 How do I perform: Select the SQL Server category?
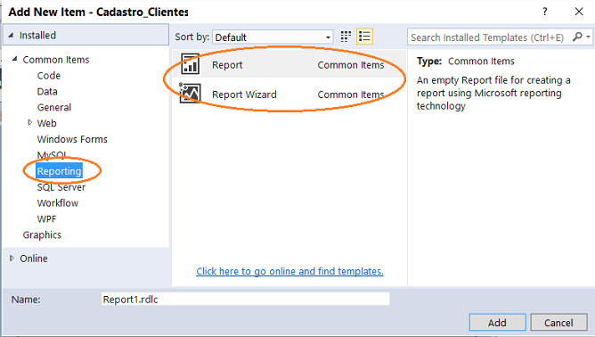[x=61, y=187]
